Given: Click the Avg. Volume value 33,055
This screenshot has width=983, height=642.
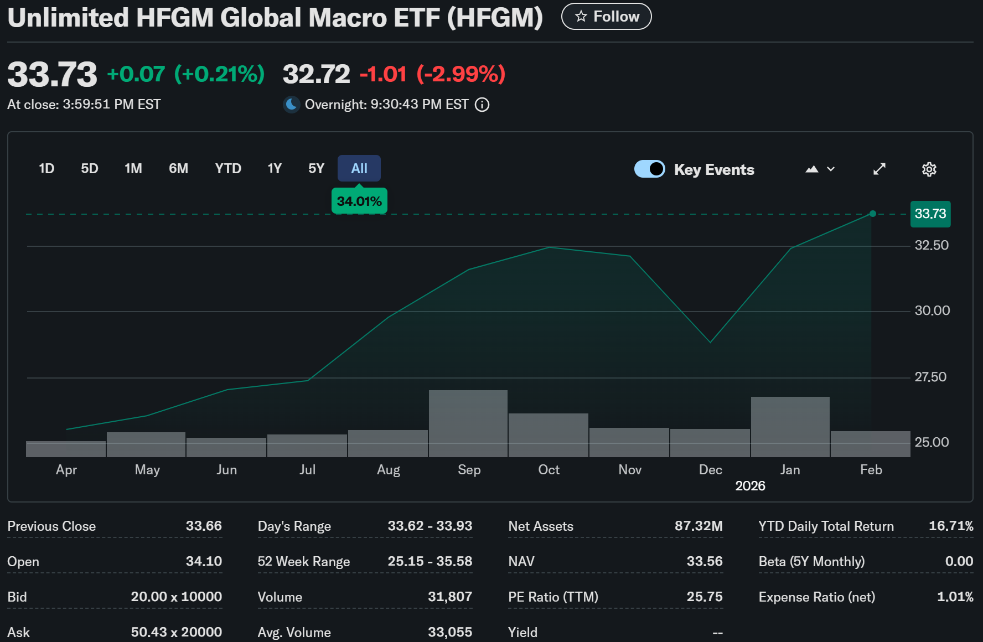Looking at the screenshot, I should (x=450, y=632).
